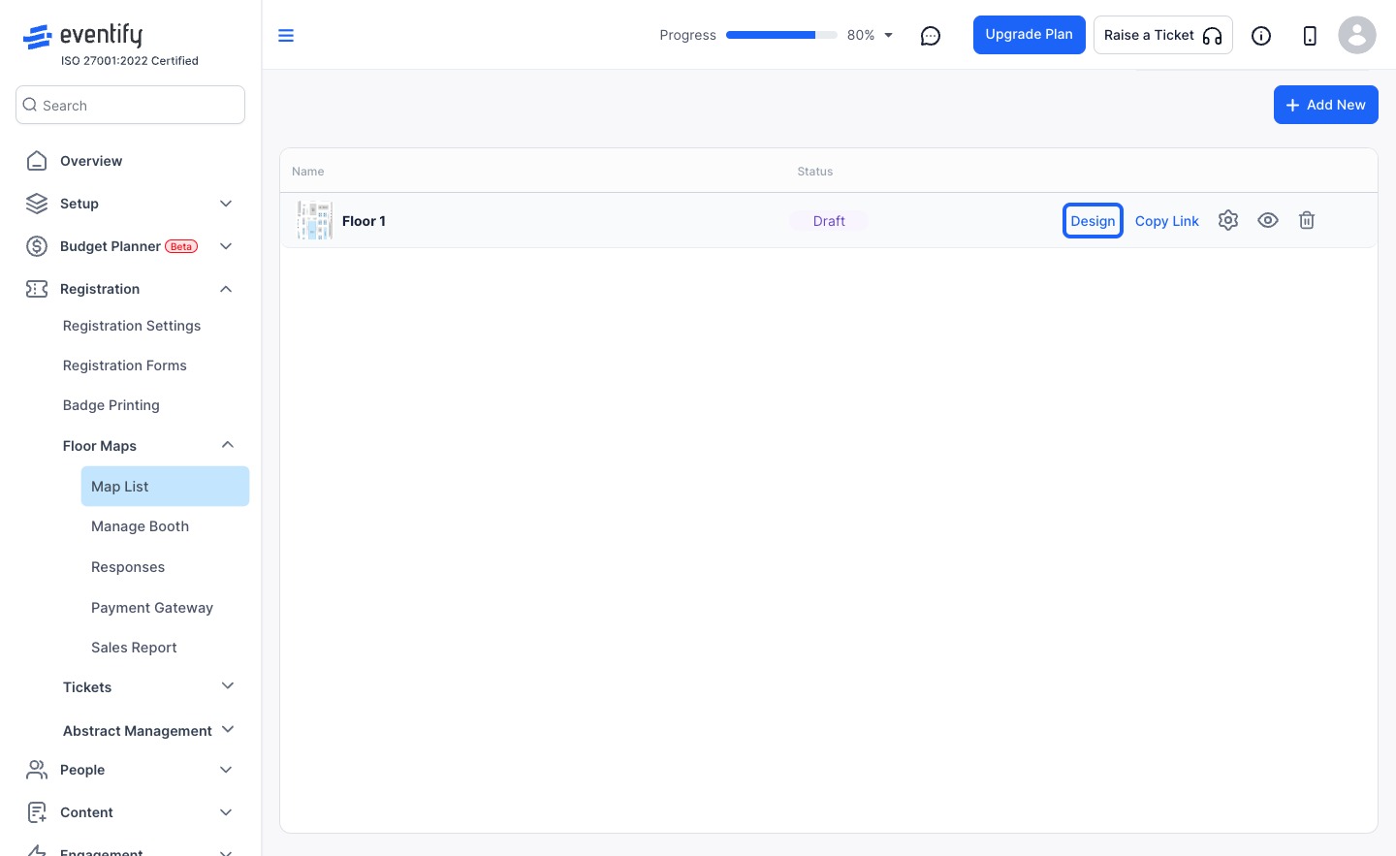Click the Name column header
The height and width of the screenshot is (856, 1396).
coord(308,172)
